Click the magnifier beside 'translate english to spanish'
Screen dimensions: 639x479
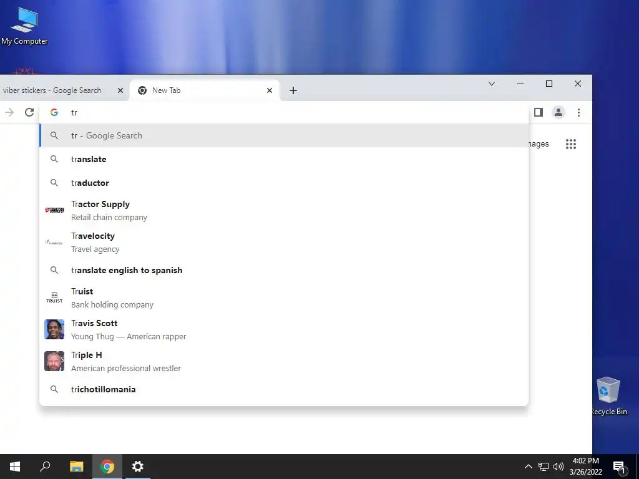(x=54, y=270)
